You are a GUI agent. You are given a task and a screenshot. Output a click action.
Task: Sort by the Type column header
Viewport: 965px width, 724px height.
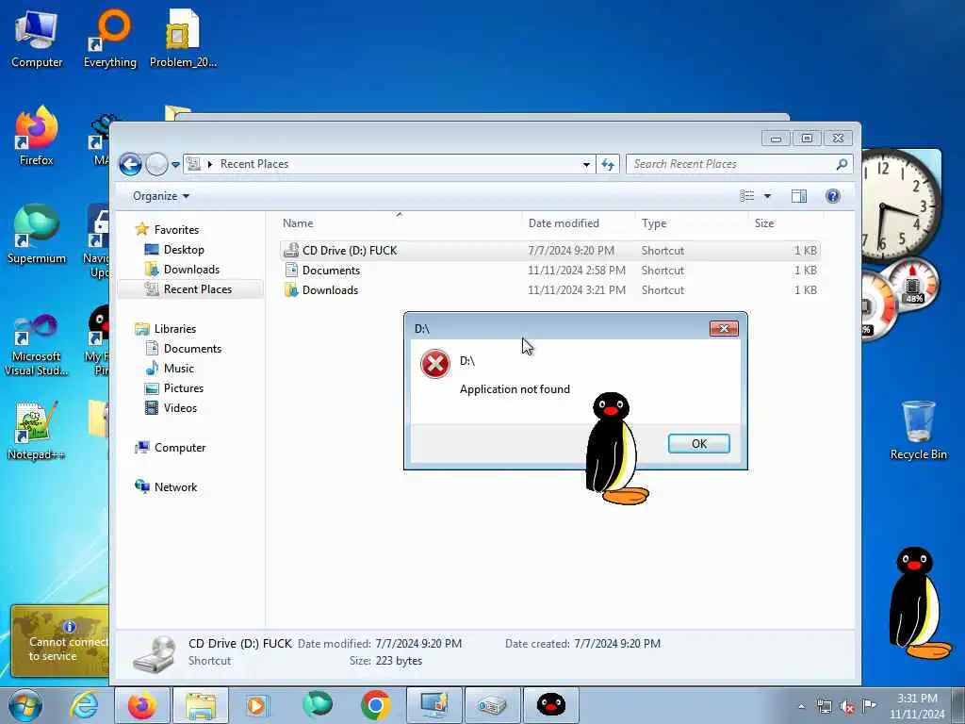tap(692, 223)
